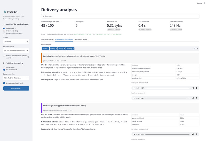Select the Pick from dataset radio option
208x141 pixels.
pos(4,70)
